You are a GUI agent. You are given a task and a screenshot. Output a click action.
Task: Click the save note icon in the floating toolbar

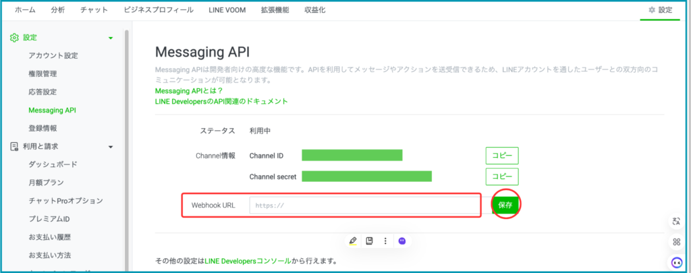pyautogui.click(x=369, y=241)
